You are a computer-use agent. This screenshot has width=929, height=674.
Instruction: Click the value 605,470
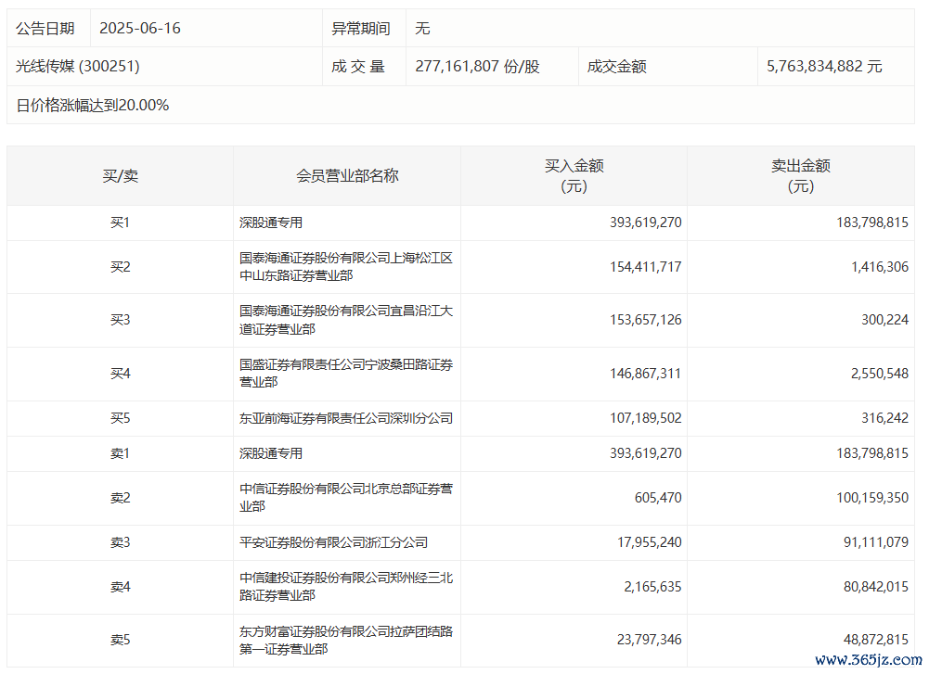pos(658,498)
